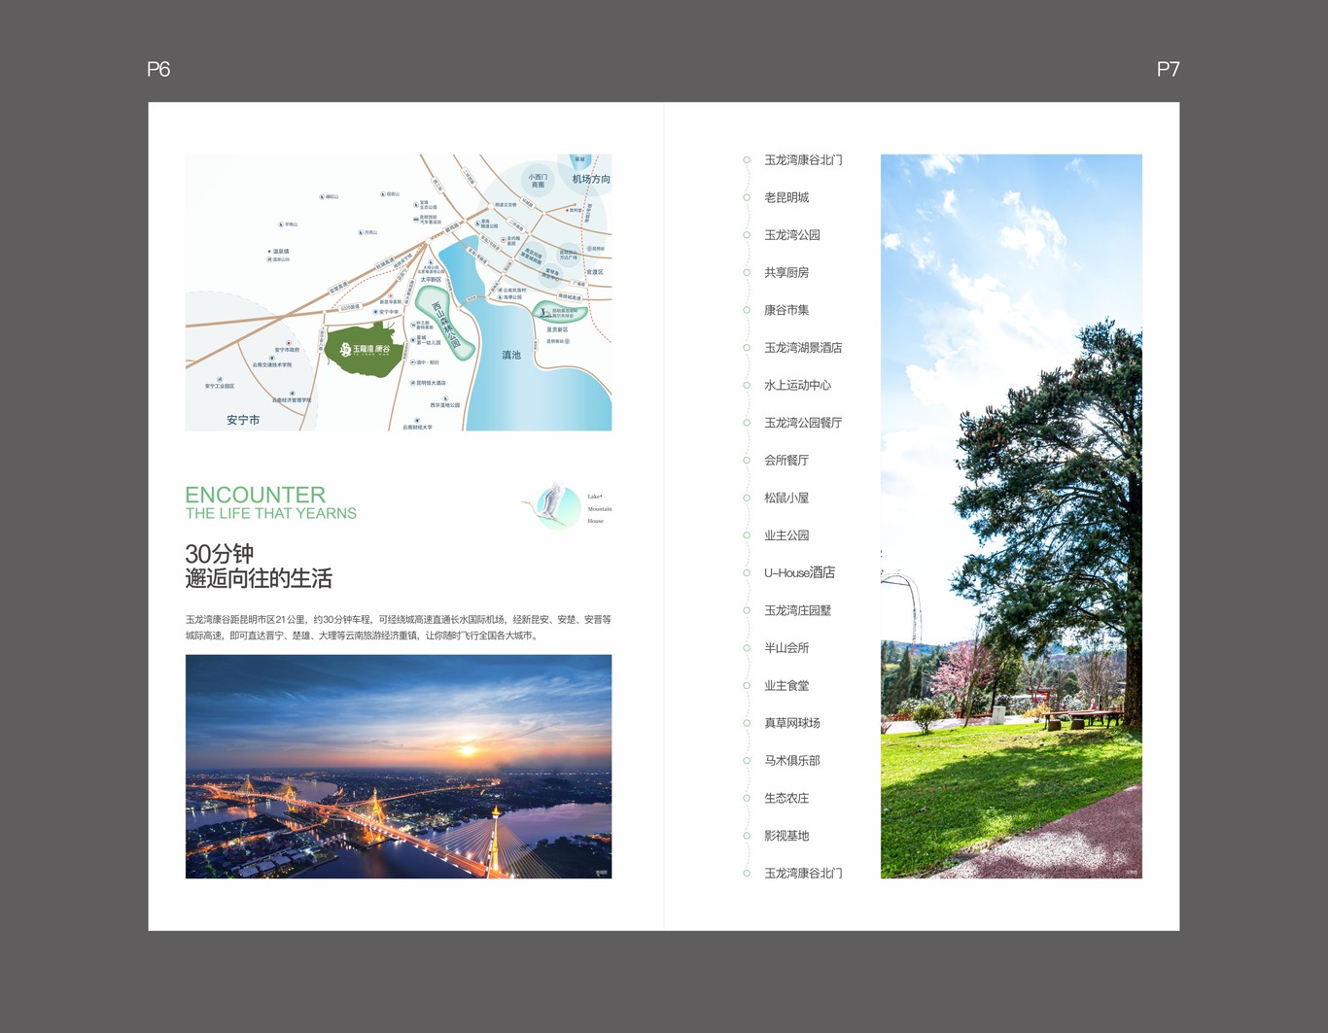Click the 业主食堂 list item
The image size is (1328, 1033).
[x=786, y=686]
